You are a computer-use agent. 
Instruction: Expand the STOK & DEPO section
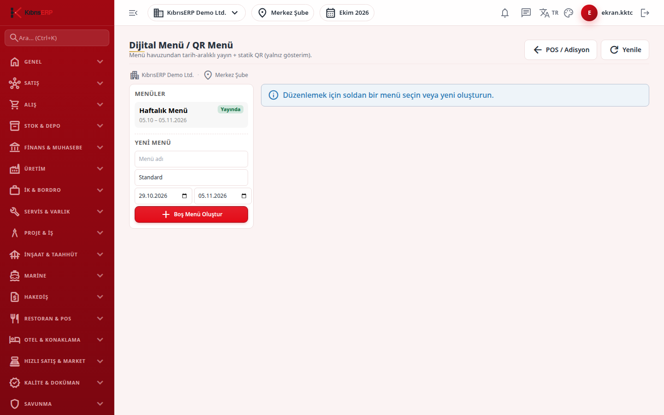point(57,126)
